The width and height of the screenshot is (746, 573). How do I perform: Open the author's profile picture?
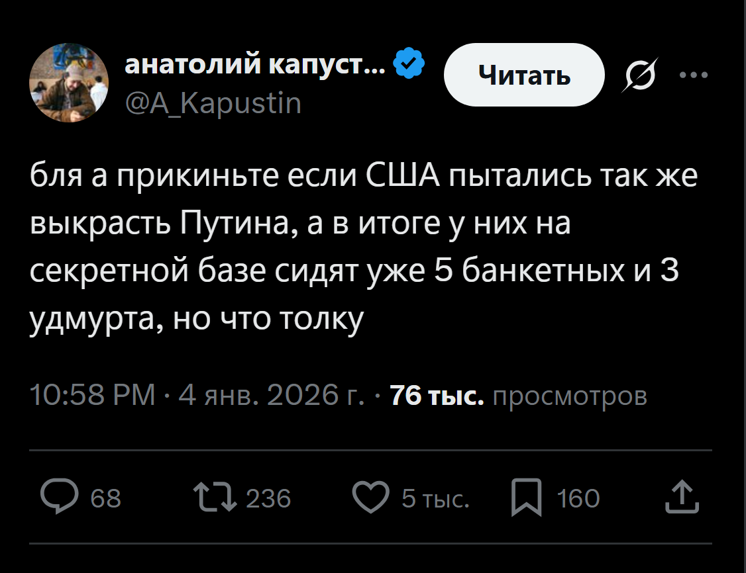pyautogui.click(x=69, y=83)
